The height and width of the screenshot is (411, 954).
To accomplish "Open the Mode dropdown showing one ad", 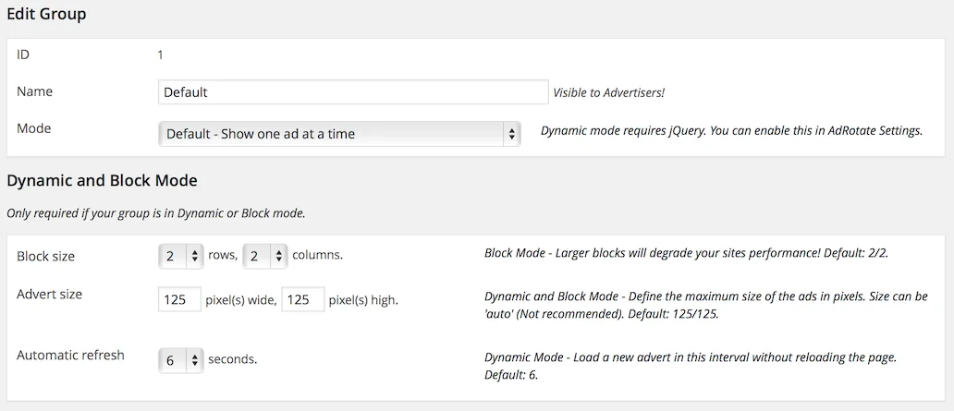I will 339,134.
